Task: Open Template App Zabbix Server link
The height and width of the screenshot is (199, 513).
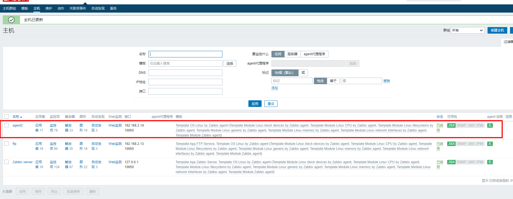Action: 196,162
